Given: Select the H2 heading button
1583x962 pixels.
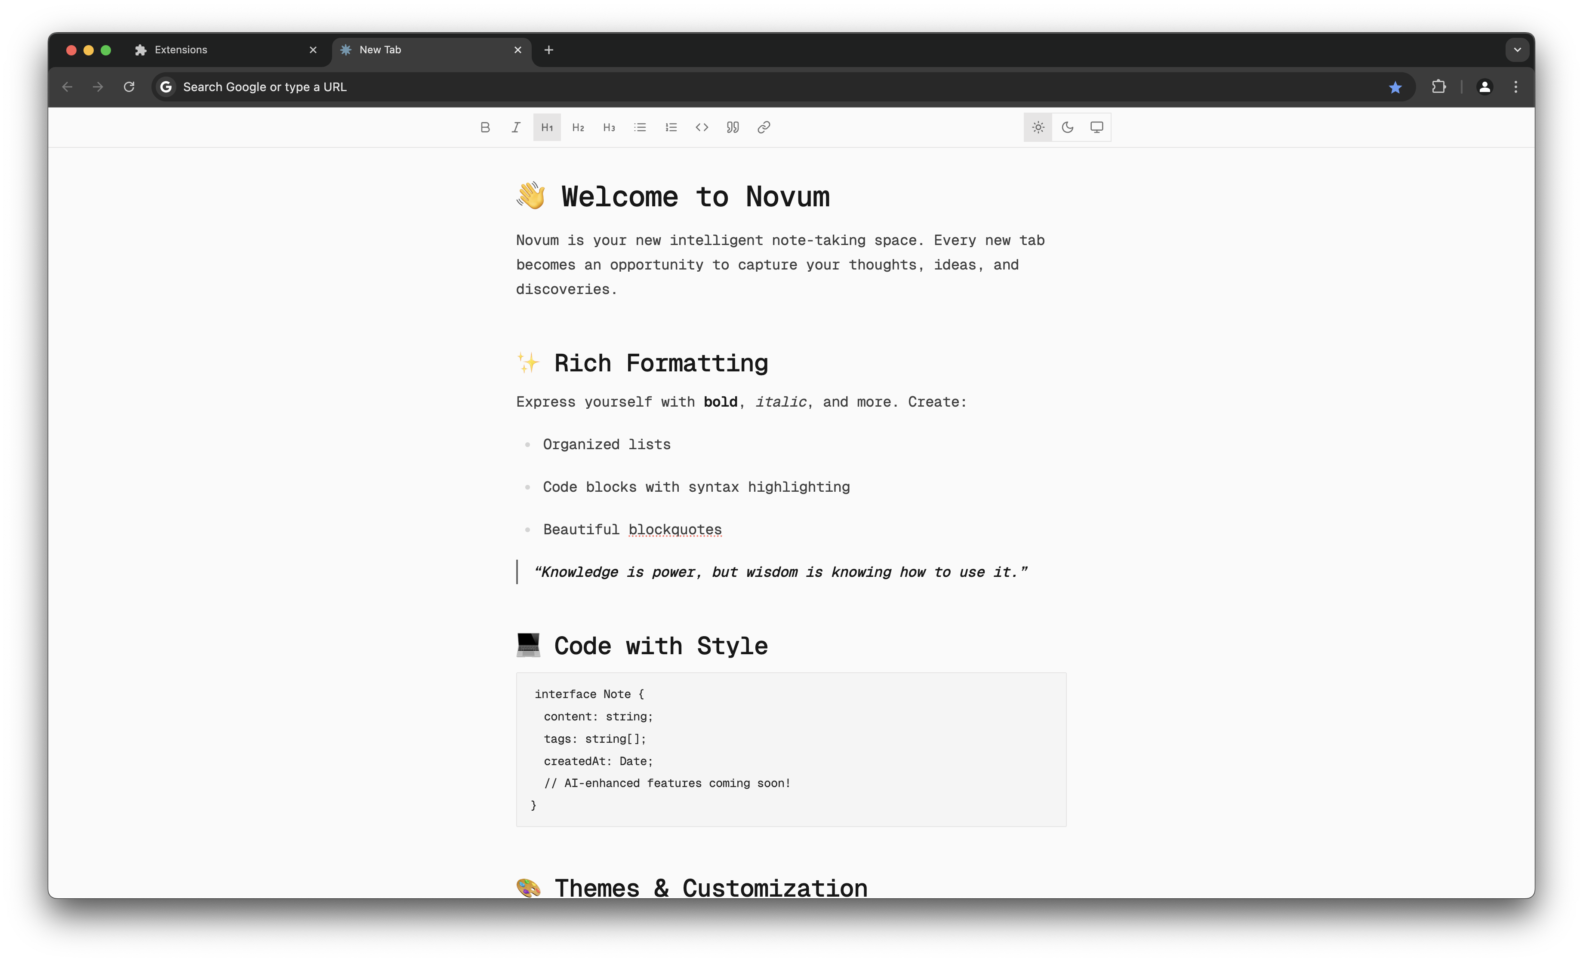Looking at the screenshot, I should (x=578, y=127).
